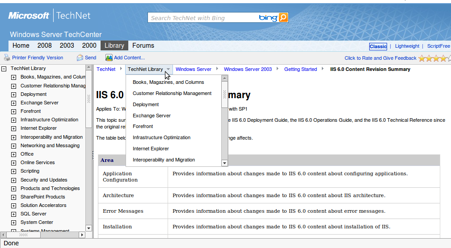Select Networking and Messaging in the tree
451x248 pixels.
(50, 145)
